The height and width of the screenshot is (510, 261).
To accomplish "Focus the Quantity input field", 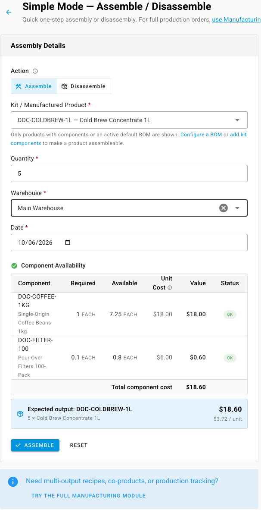I will click(129, 173).
